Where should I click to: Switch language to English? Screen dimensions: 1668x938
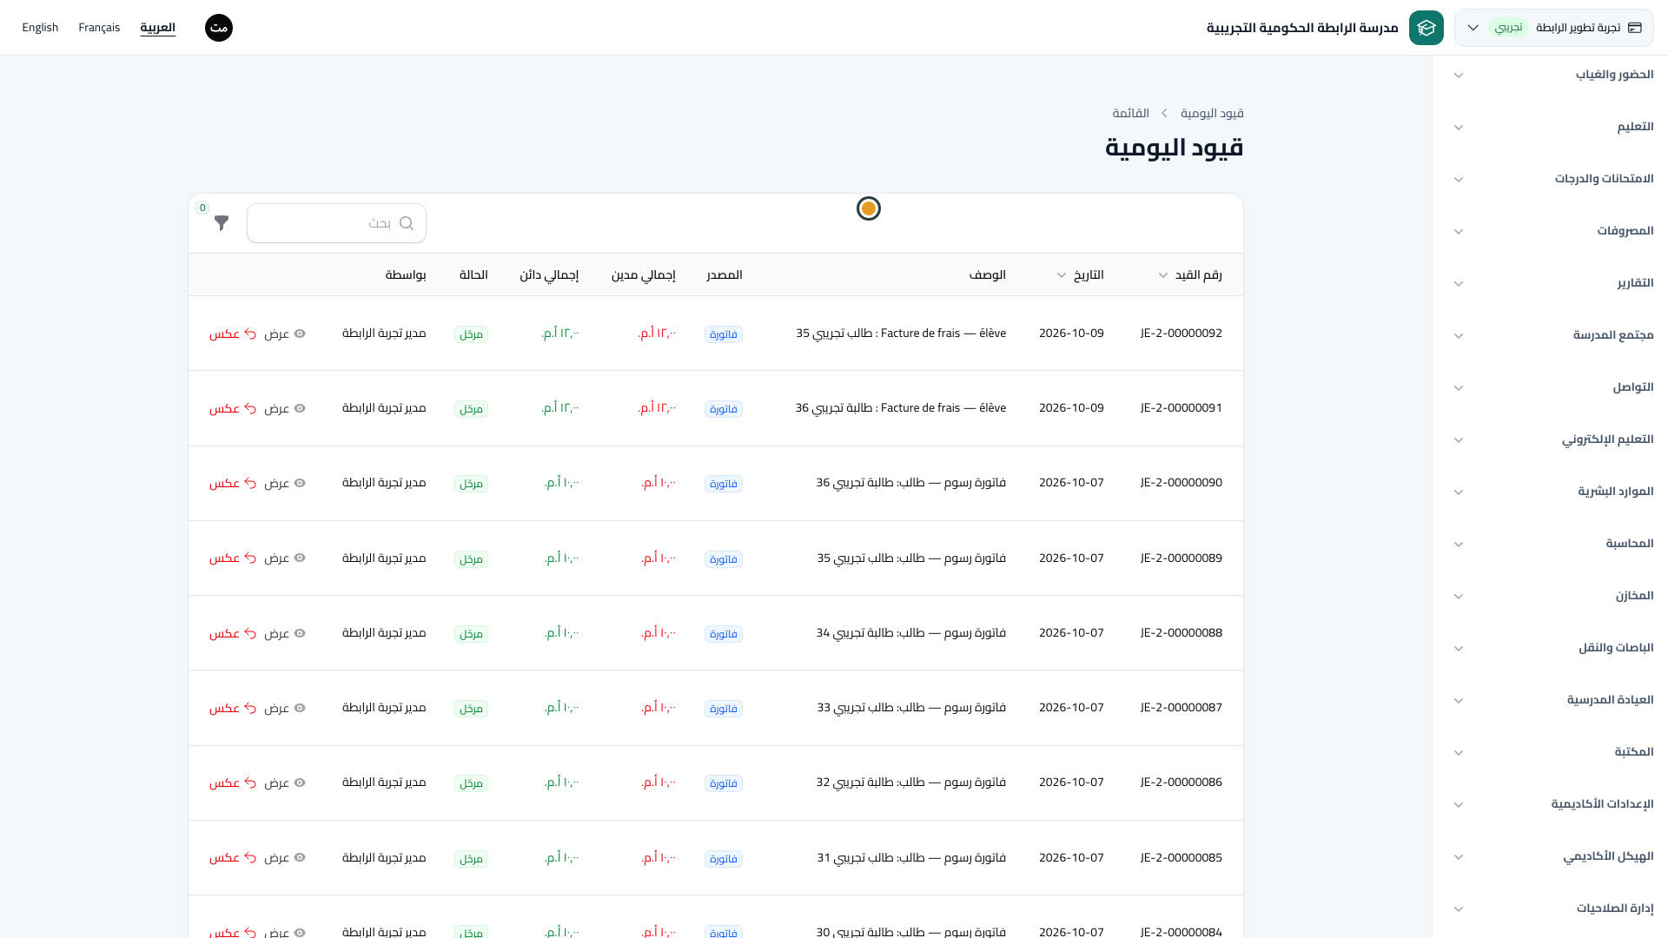40,28
